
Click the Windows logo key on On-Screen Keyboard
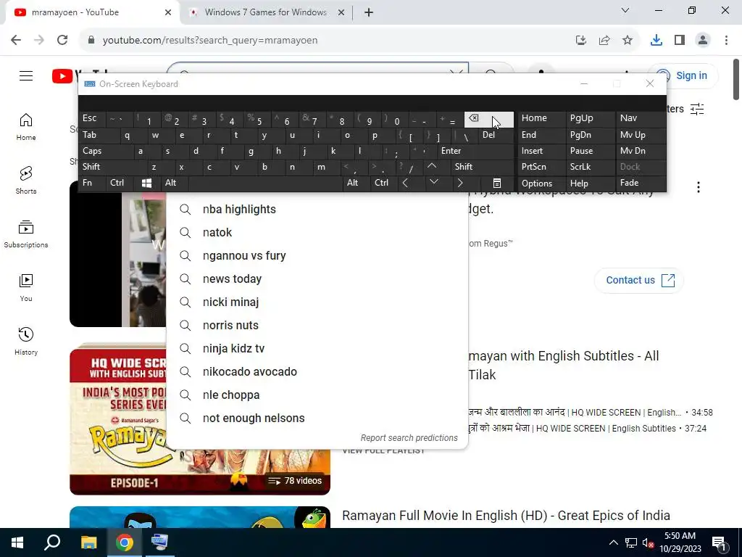(146, 183)
